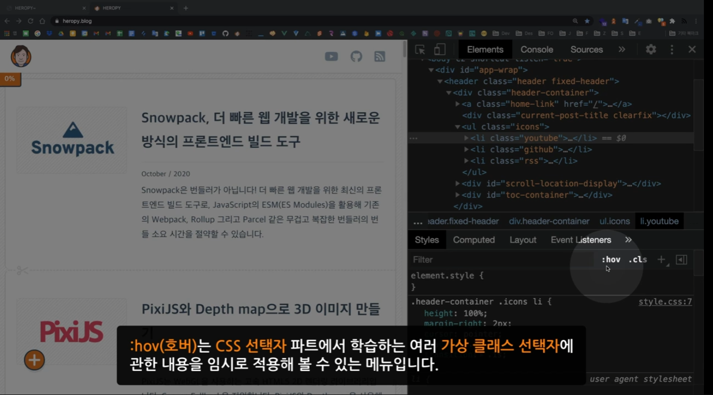Expand the li class github node
Image resolution: width=713 pixels, height=395 pixels.
(x=466, y=150)
